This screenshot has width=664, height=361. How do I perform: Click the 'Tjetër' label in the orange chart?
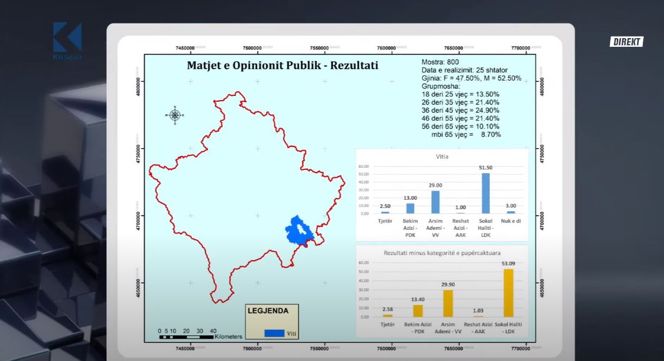(x=388, y=325)
